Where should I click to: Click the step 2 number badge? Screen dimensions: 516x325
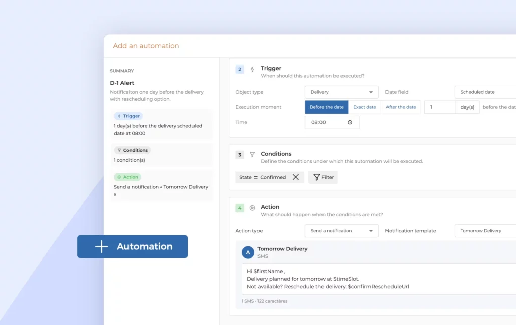(239, 69)
